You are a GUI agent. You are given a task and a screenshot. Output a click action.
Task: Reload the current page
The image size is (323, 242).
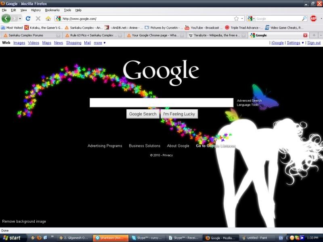(28, 19)
